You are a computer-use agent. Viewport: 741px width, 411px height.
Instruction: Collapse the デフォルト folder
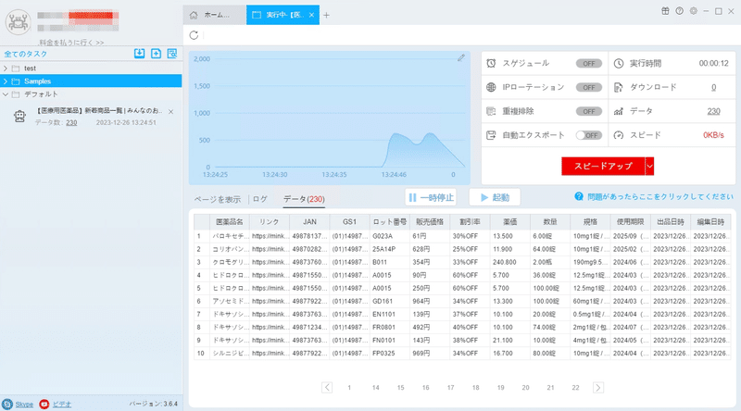click(x=6, y=94)
